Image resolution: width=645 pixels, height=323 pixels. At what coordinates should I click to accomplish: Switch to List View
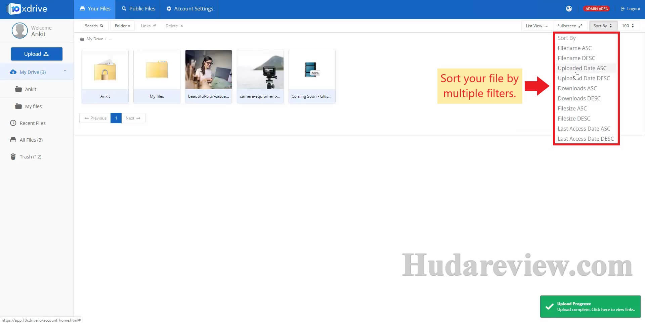(536, 26)
